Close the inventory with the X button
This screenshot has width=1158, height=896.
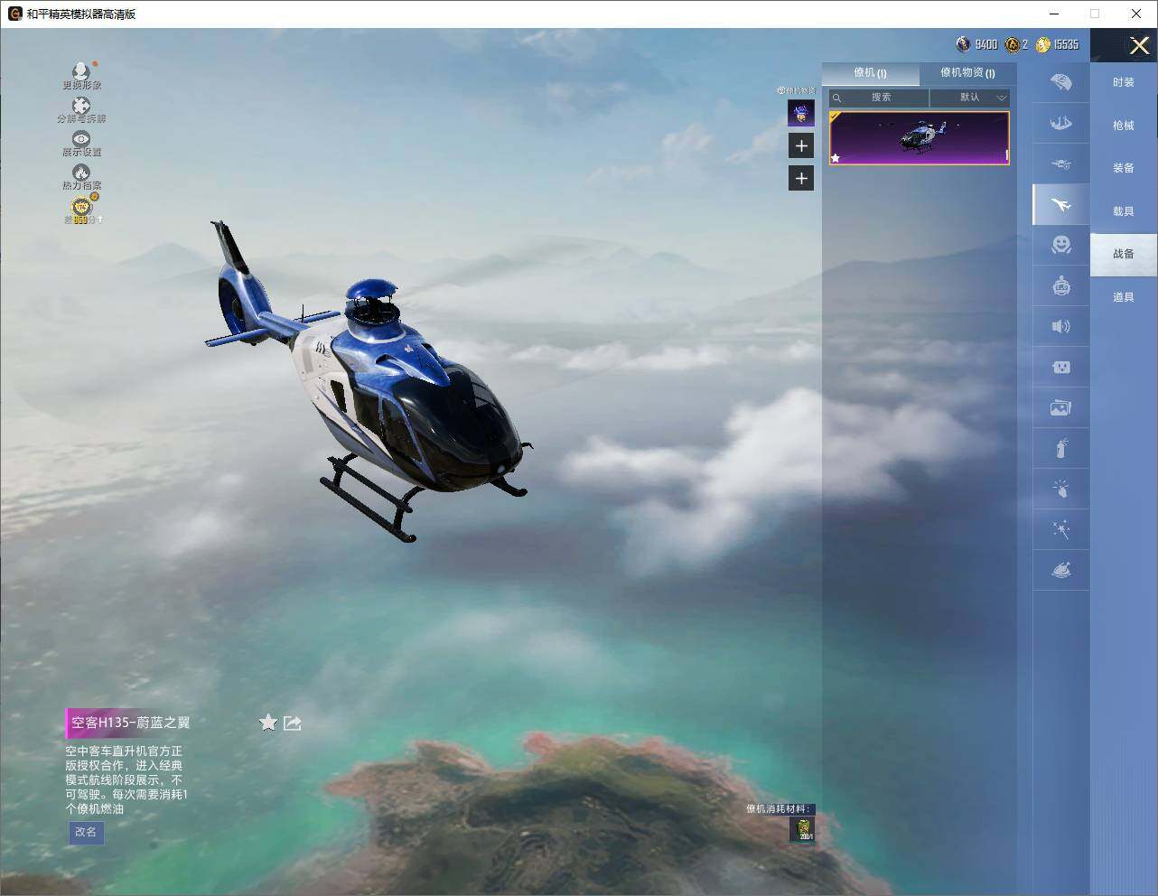(1139, 45)
